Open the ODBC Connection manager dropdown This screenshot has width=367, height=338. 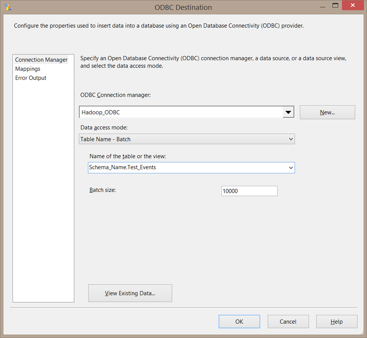pos(289,112)
